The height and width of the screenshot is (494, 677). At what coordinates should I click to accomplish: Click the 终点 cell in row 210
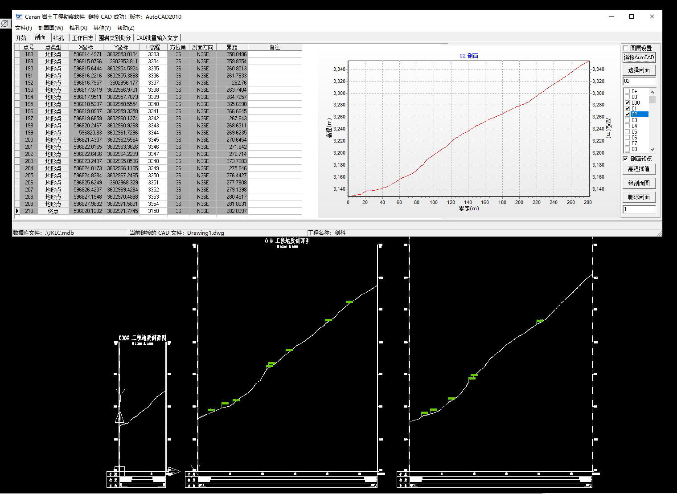coord(53,211)
